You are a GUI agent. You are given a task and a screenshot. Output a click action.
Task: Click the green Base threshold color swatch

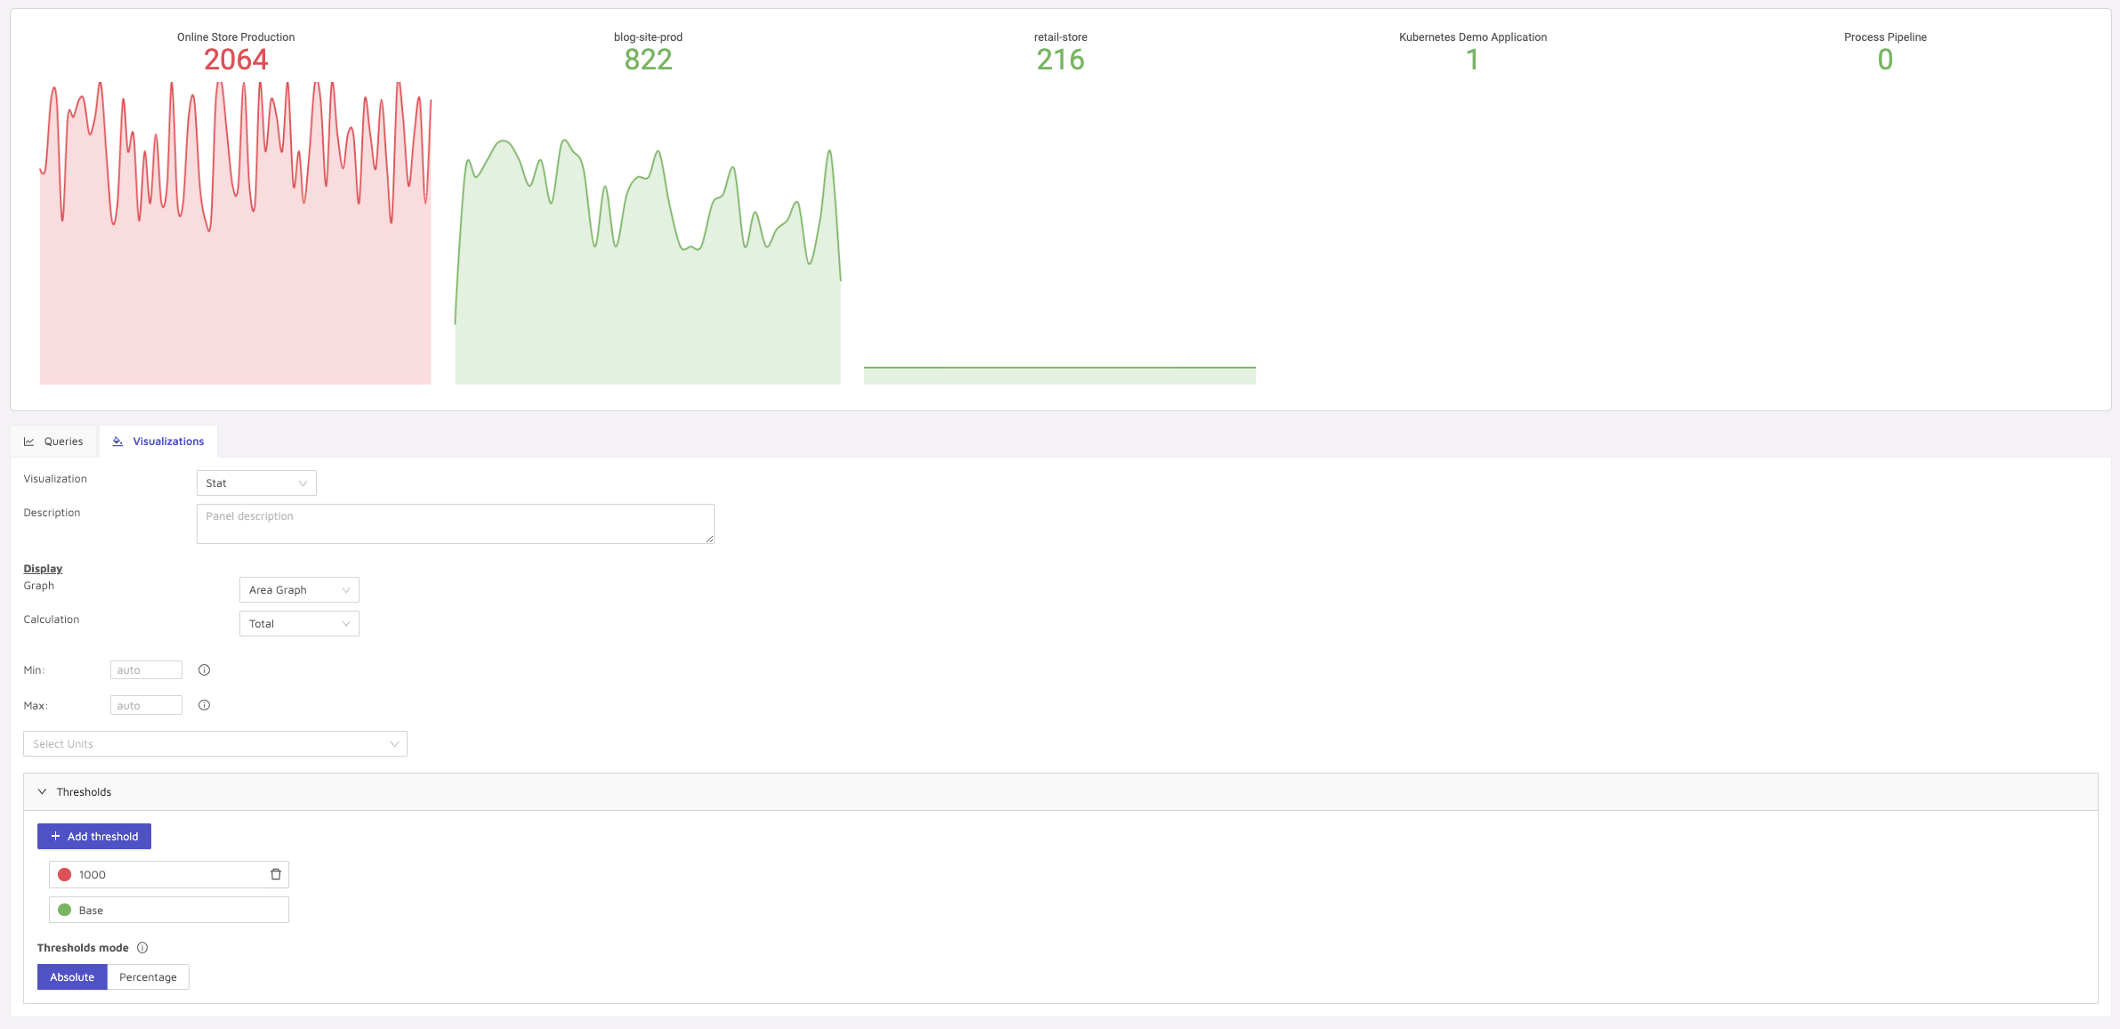coord(65,910)
